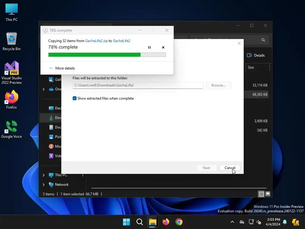Switch to large thumbnails view
This screenshot has width=305, height=229.
pos(268,194)
